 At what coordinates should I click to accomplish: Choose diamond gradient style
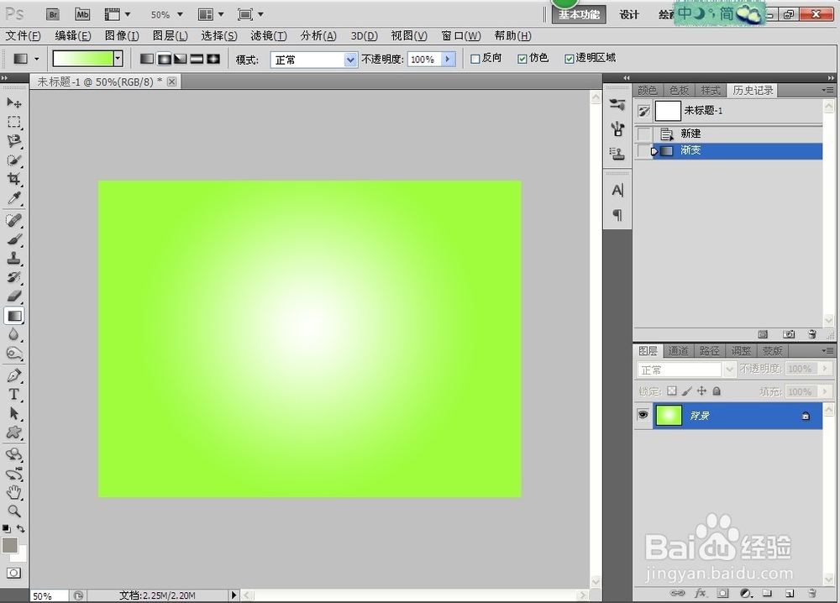[213, 59]
